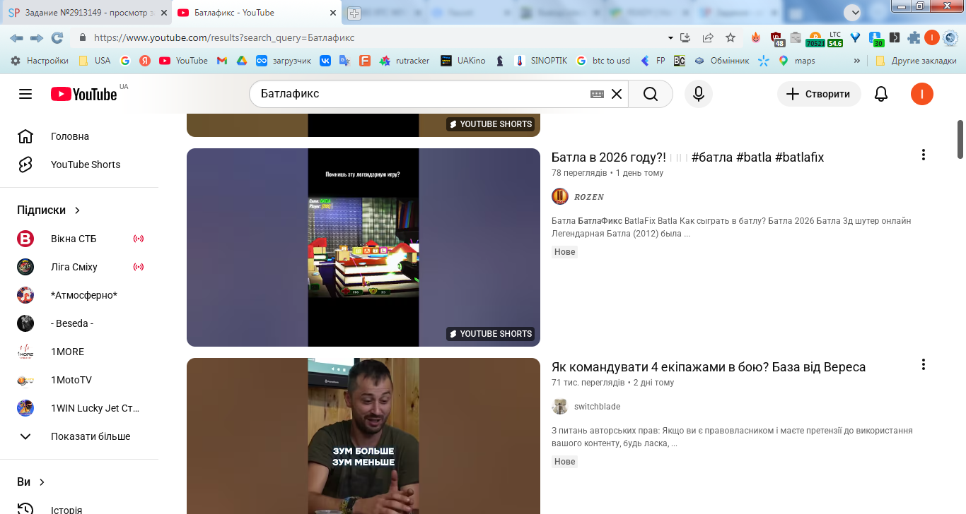
Task: Open a new browser tab
Action: [x=354, y=13]
